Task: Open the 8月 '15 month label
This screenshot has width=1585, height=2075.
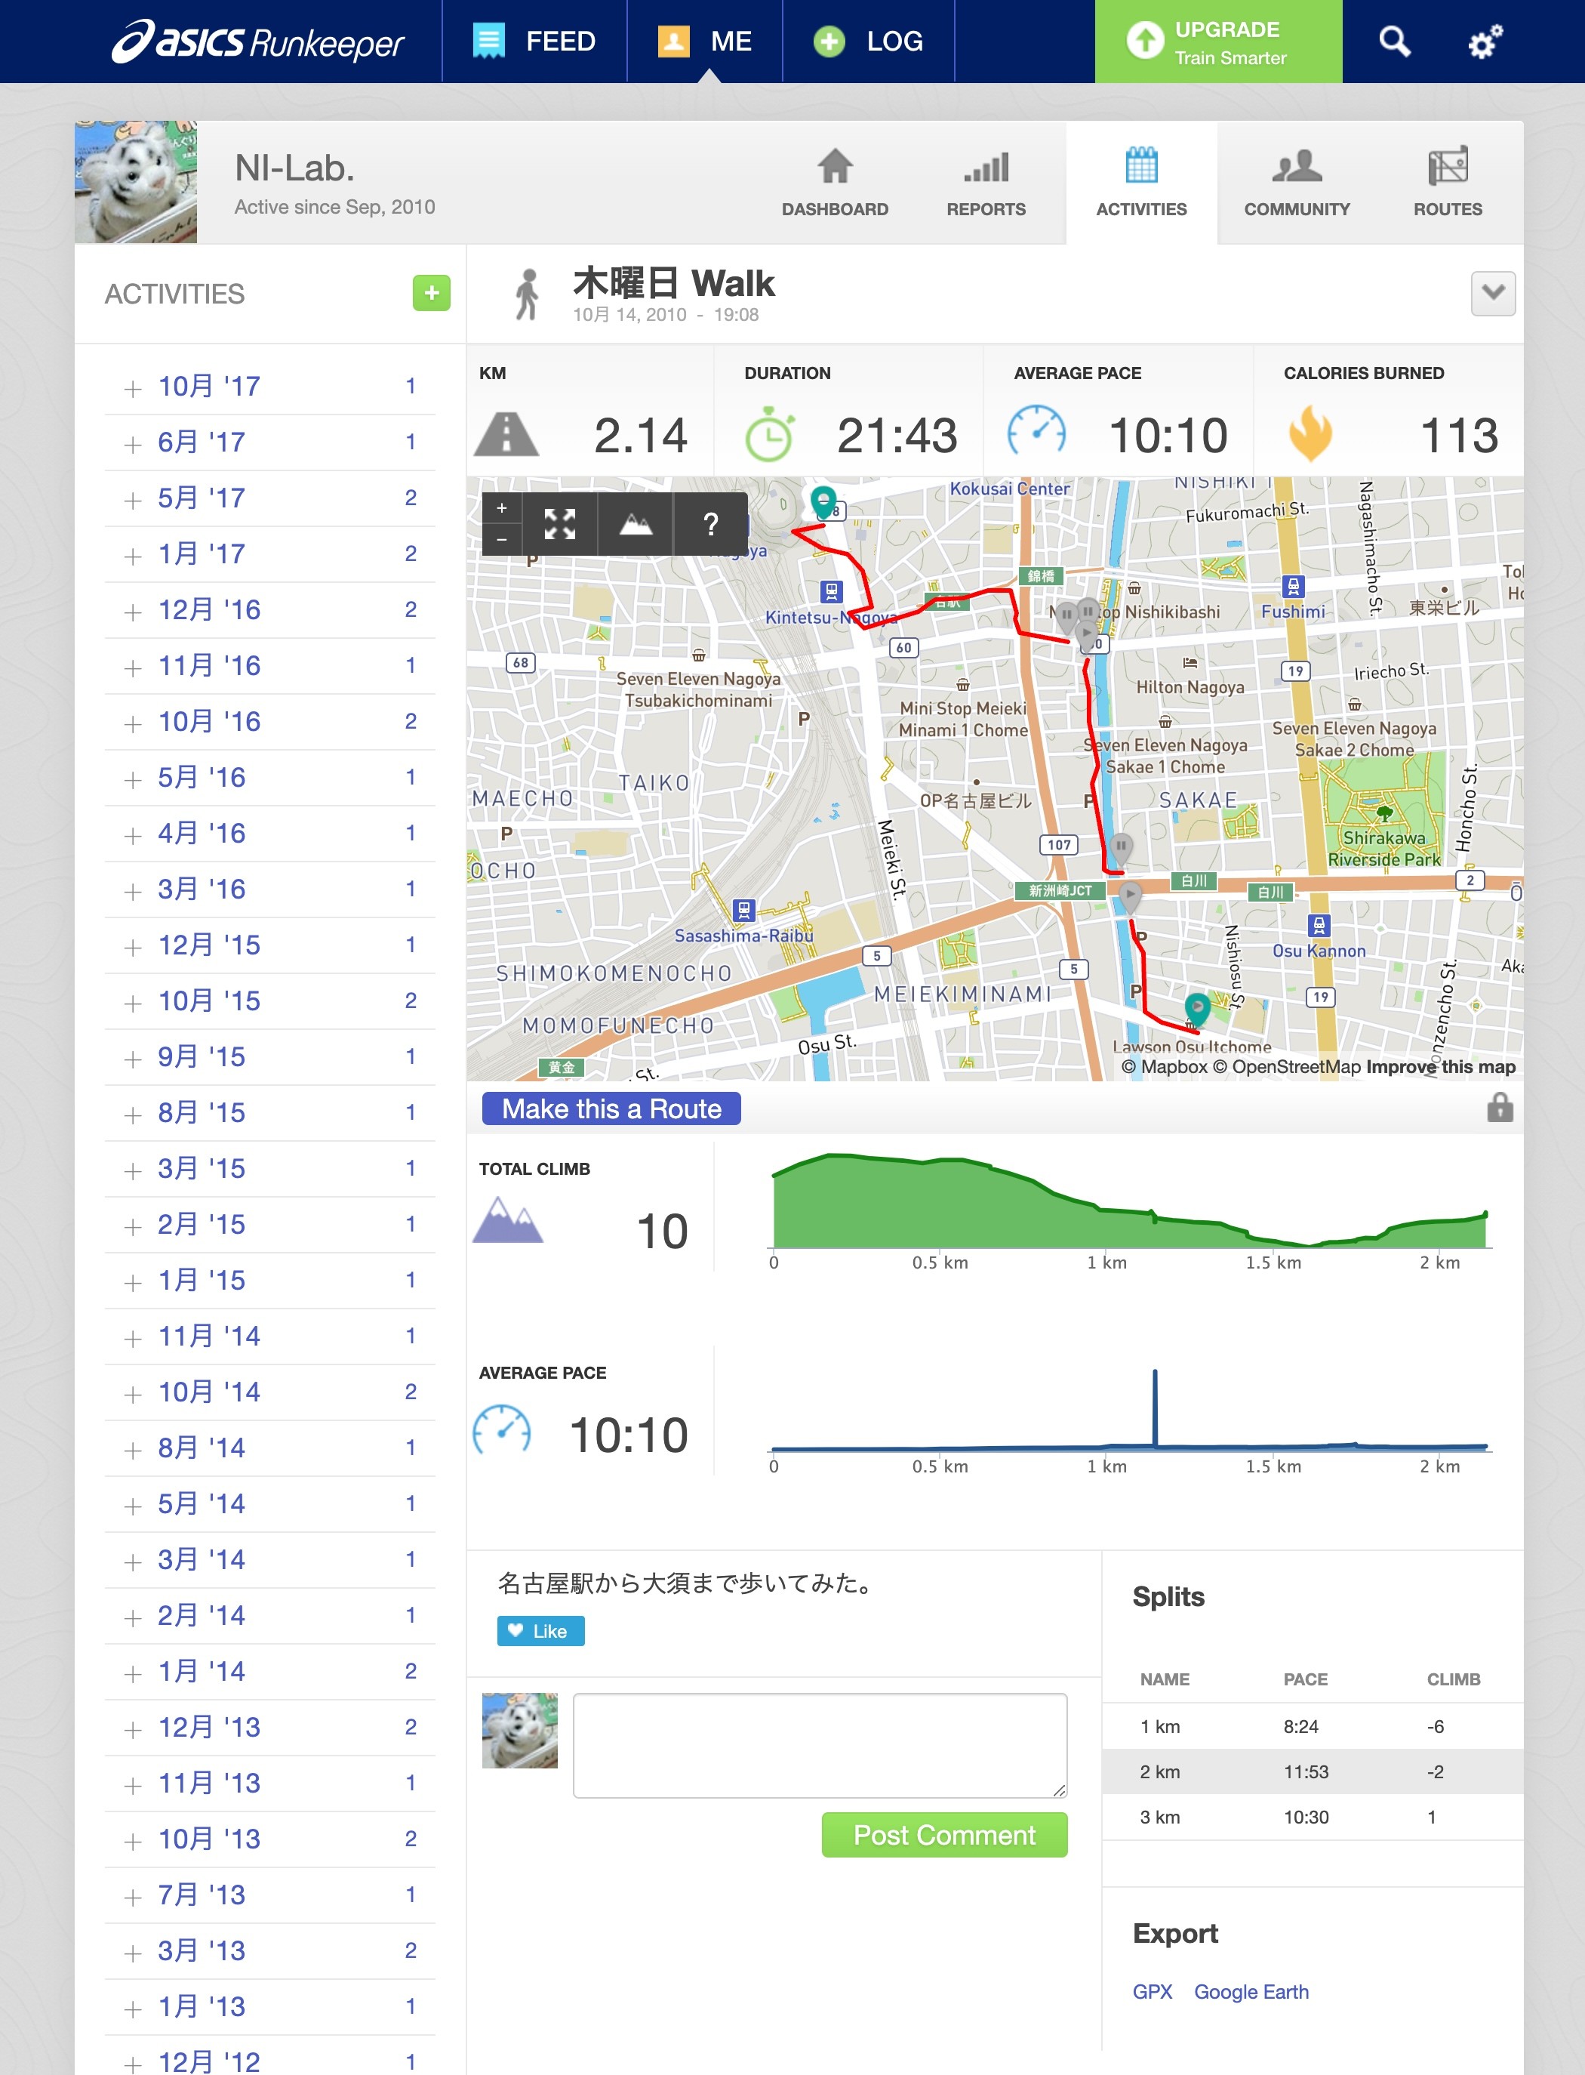Action: pos(201,1112)
